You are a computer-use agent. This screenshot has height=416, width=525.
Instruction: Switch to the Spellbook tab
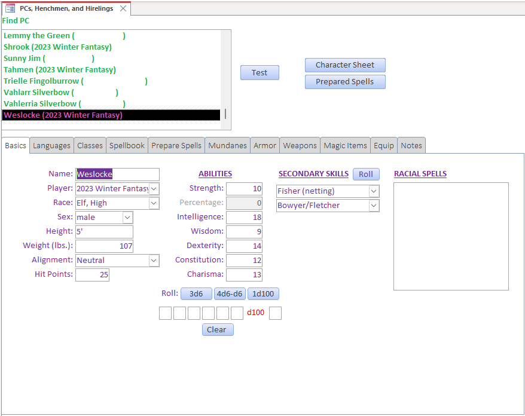pos(127,145)
